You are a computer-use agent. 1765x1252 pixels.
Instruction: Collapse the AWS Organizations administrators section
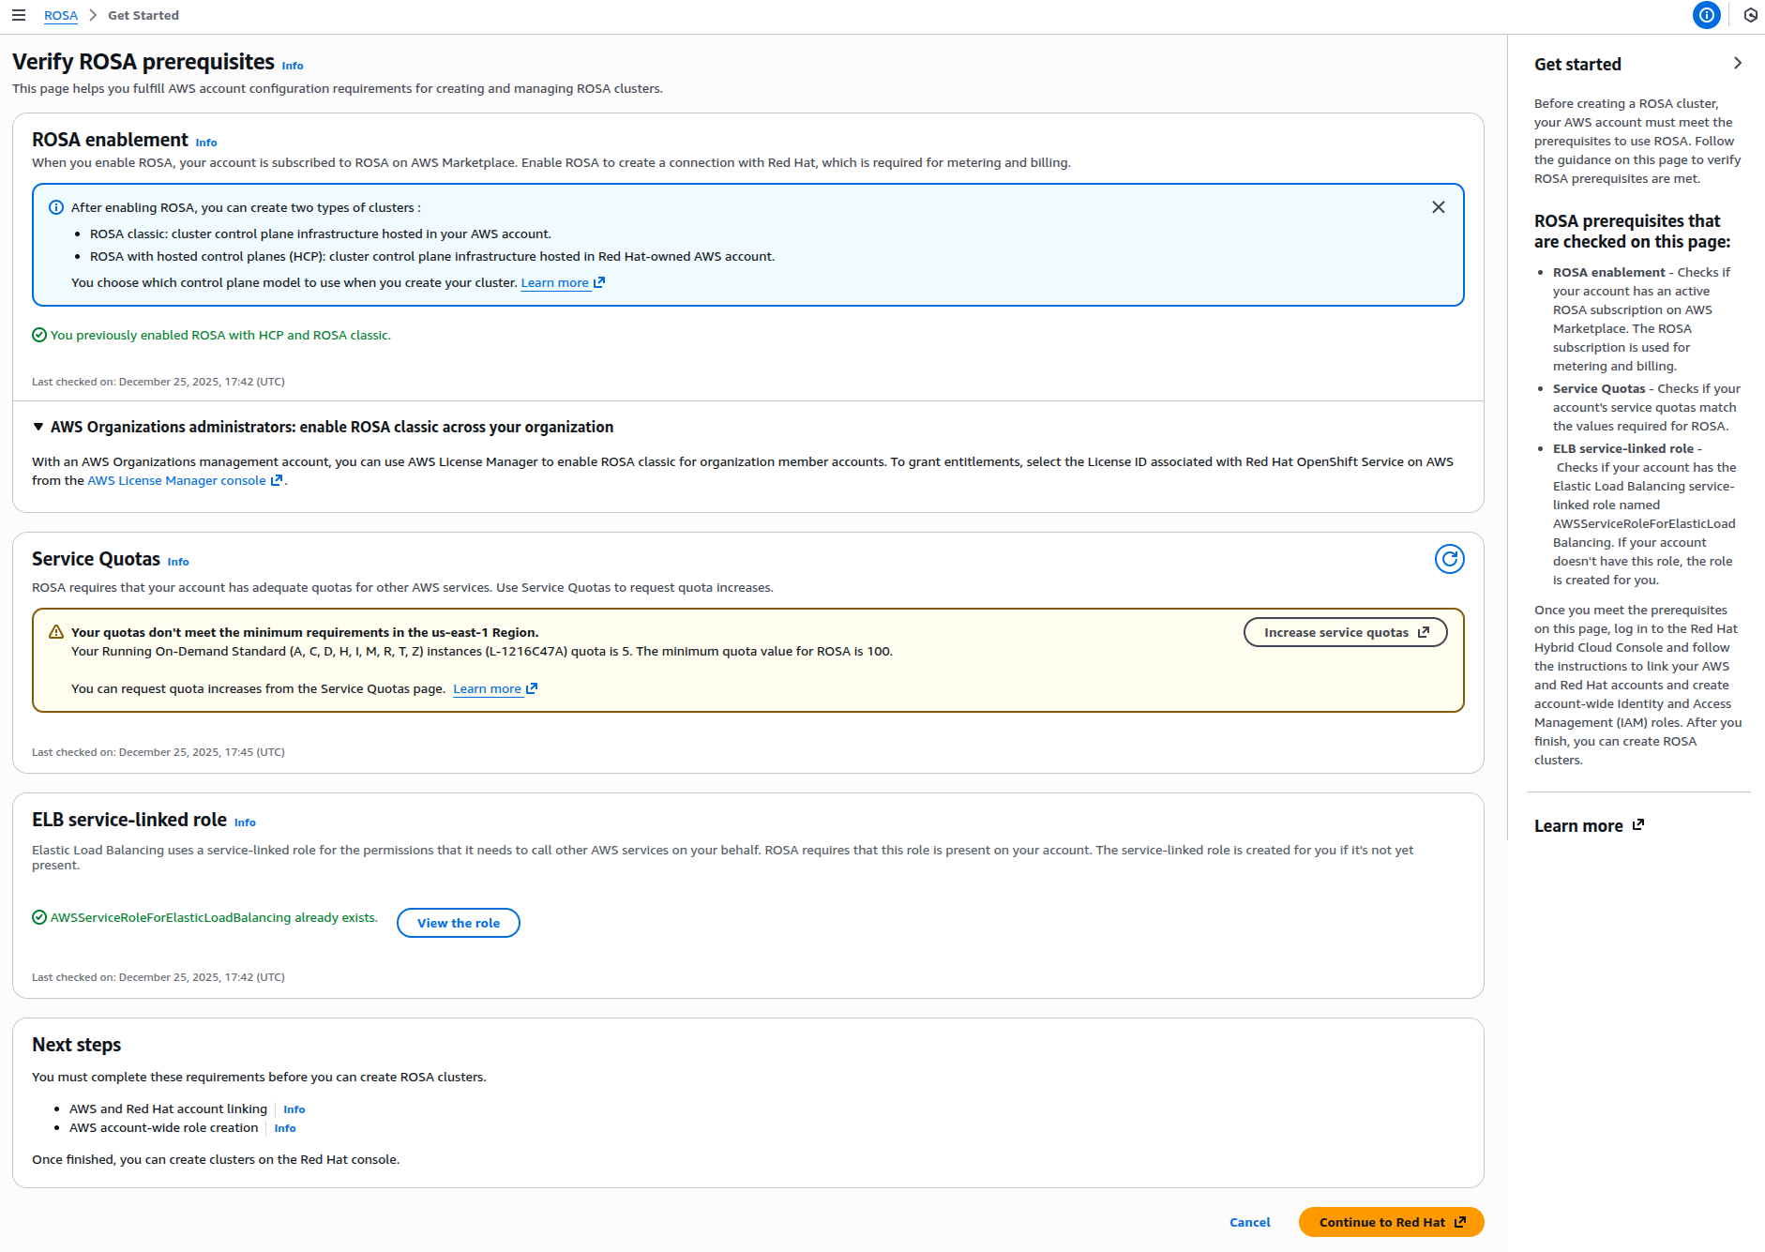click(38, 427)
